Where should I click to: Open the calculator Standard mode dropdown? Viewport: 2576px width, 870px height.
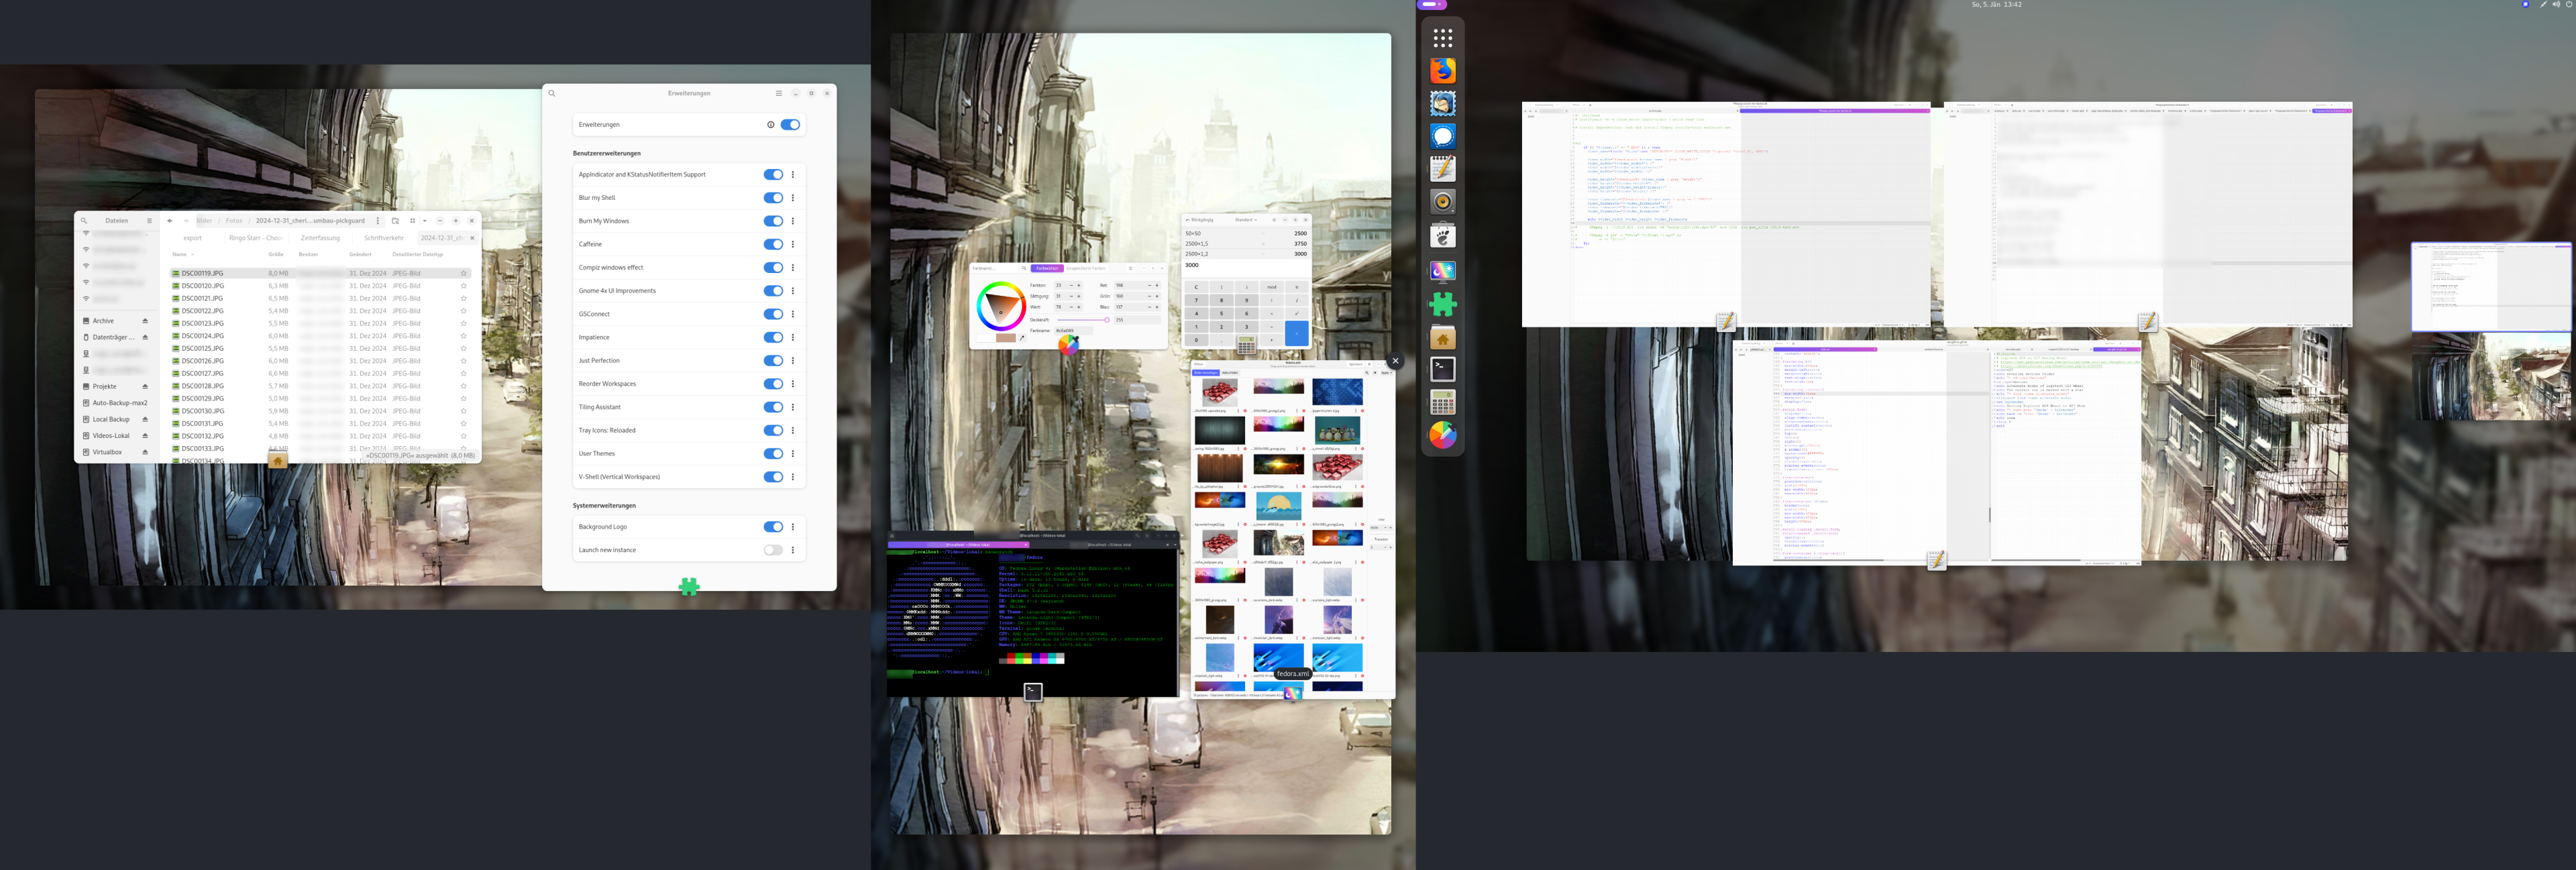coord(1246,220)
